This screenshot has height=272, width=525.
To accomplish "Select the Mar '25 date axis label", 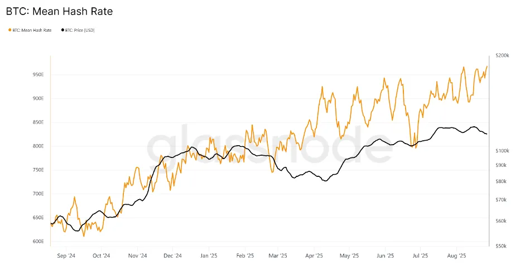I will click(277, 256).
